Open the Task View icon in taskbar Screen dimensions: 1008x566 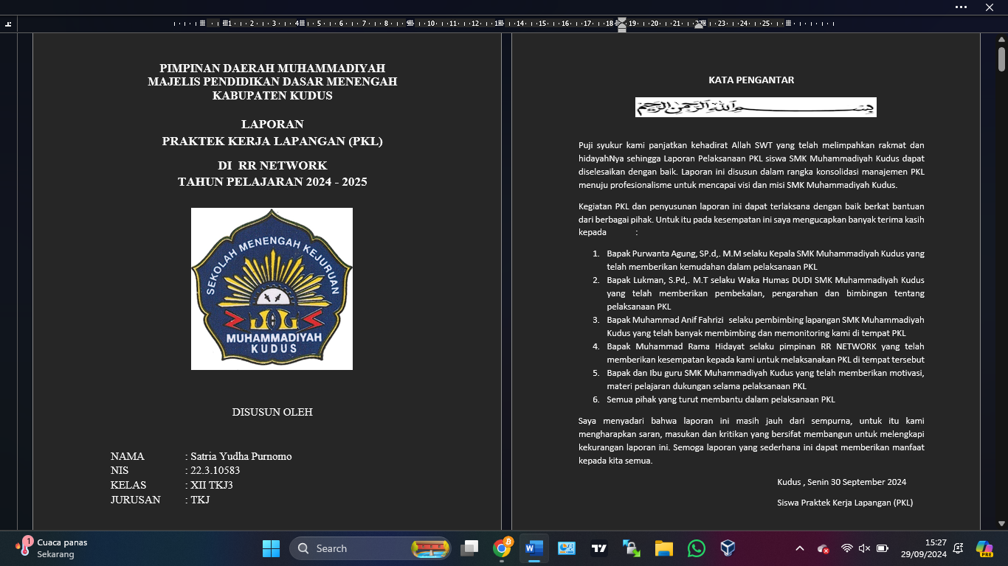(x=469, y=548)
